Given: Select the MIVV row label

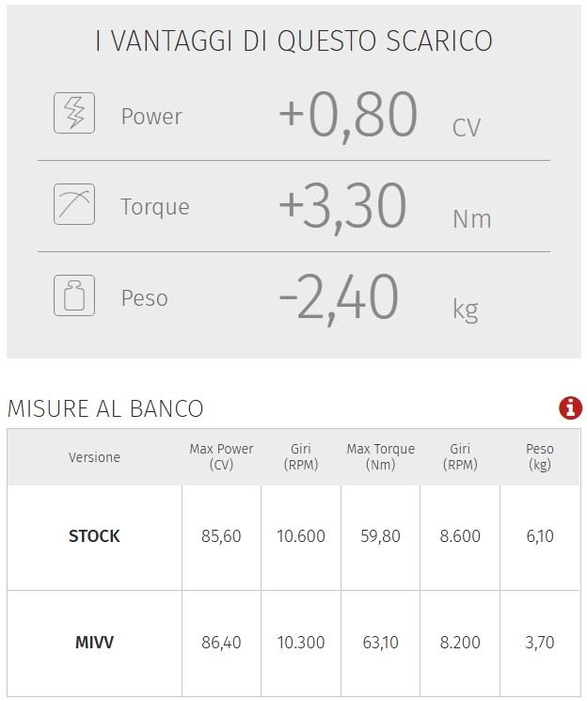Looking at the screenshot, I should tap(94, 643).
